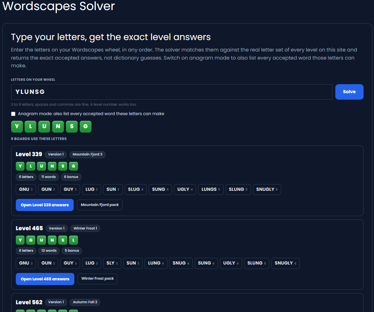Image resolution: width=374 pixels, height=312 pixels.
Task: Select the U tile below the input
Action: (x=44, y=127)
